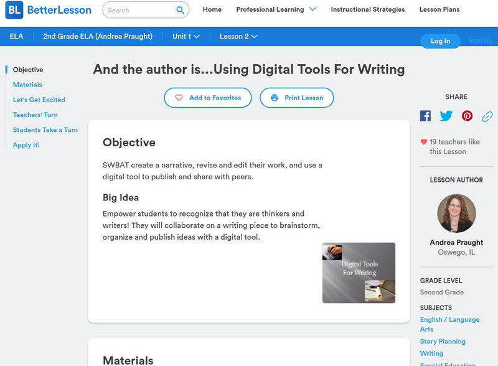Go to Lesson Plans page
This screenshot has height=366, width=498.
click(439, 10)
